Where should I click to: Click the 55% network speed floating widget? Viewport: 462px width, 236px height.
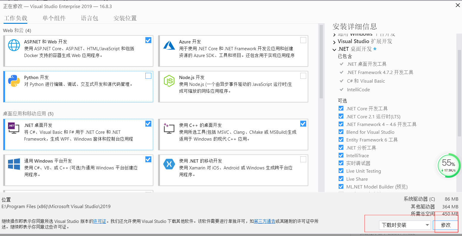pyautogui.click(x=449, y=165)
